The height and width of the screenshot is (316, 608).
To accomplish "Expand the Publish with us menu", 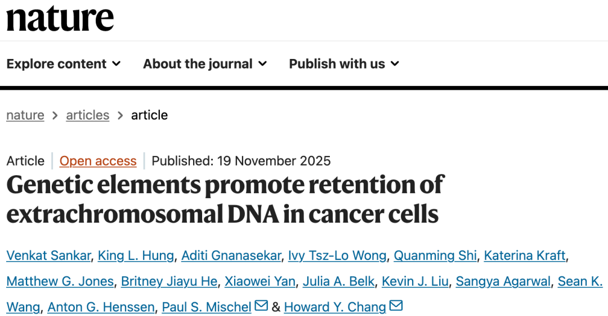I will click(x=344, y=64).
